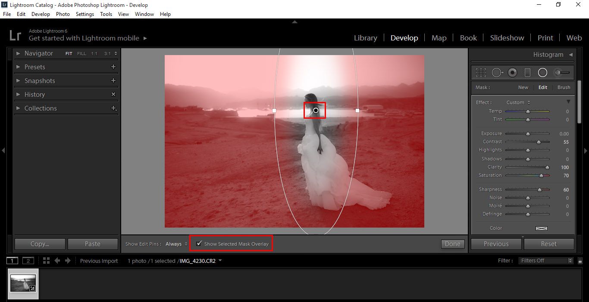Select the Adjustment Brush tool
Screen dimensions: 589x302
pos(562,72)
